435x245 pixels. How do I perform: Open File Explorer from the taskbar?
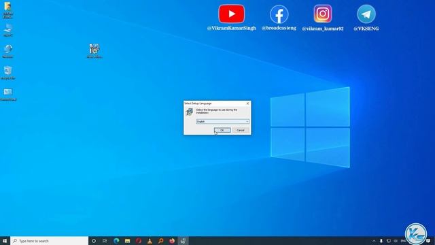pyautogui.click(x=127, y=241)
